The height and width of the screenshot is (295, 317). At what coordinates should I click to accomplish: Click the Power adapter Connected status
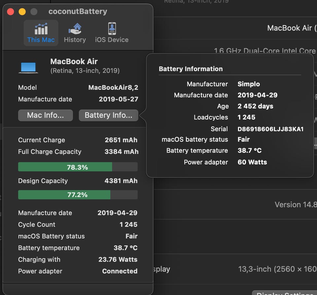pos(120,271)
